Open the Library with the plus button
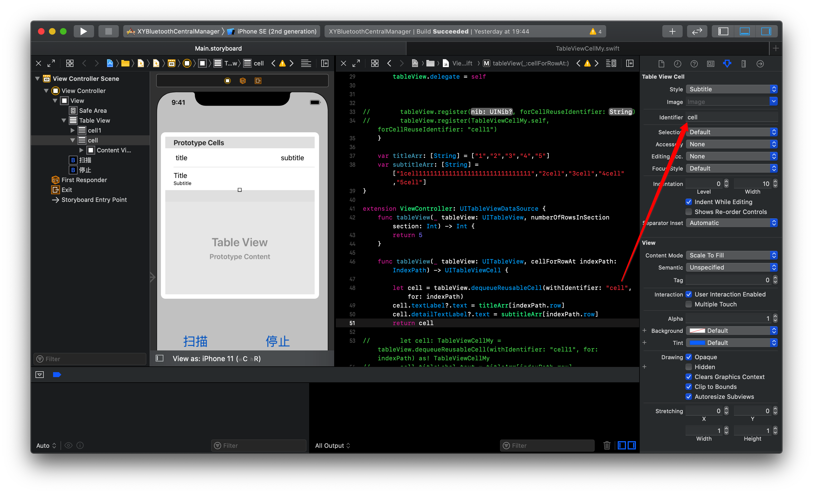This screenshot has height=494, width=813. (672, 31)
